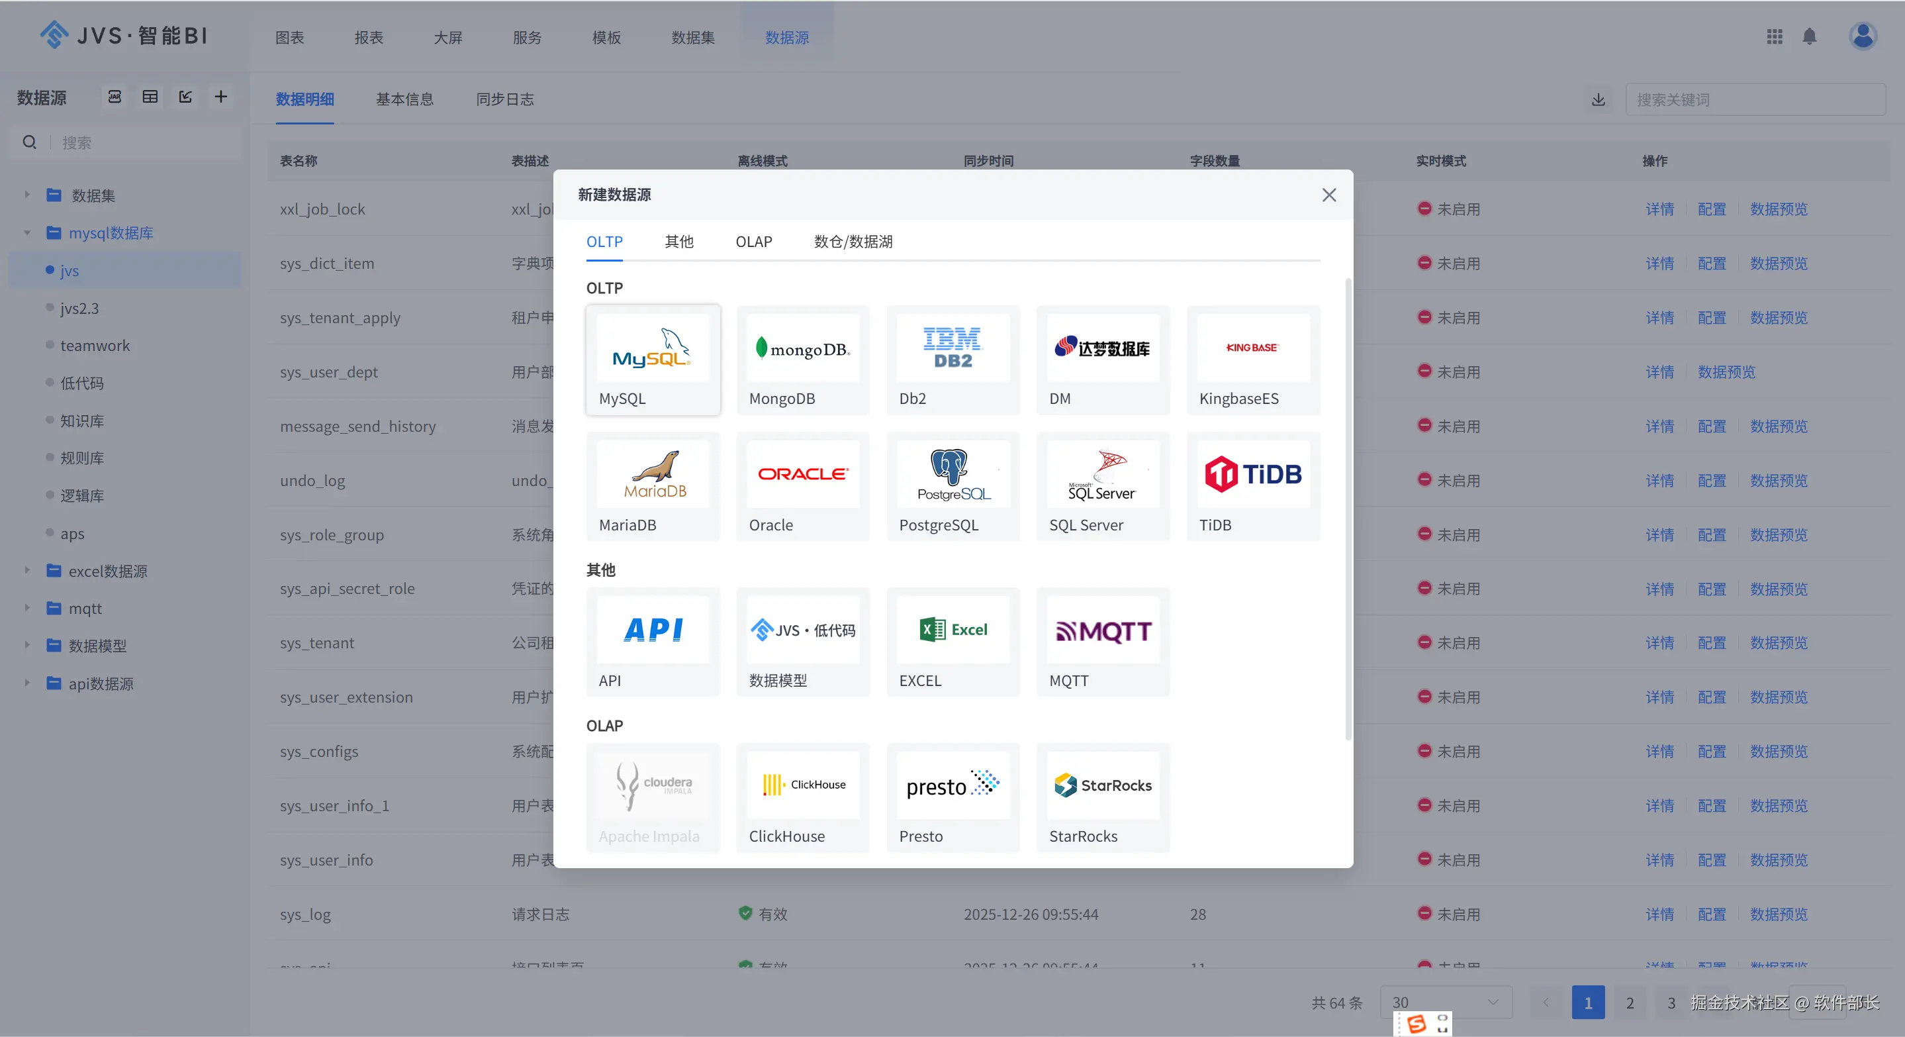Pick the Oracle database card

[802, 486]
